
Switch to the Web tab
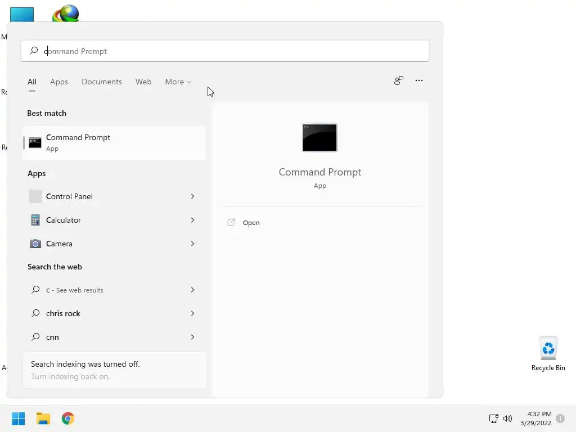[x=143, y=82]
